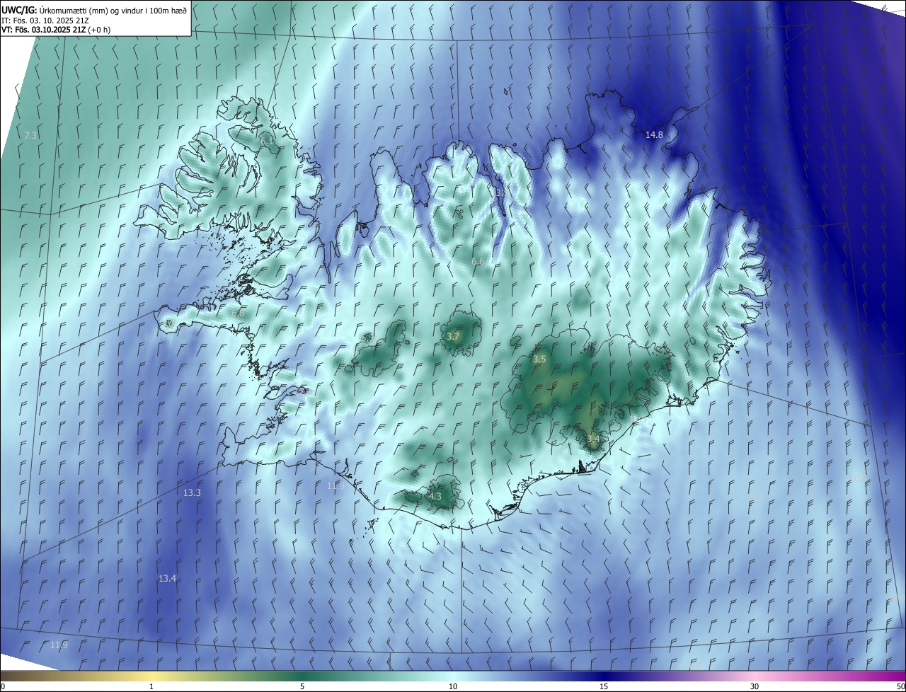Click the '1' tick on the colour scale
906x692 pixels.
[151, 686]
